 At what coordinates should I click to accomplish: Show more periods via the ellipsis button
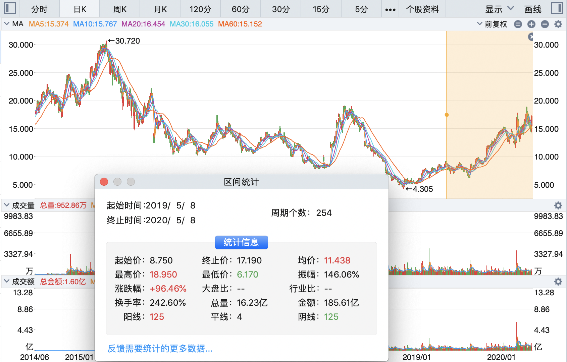[x=390, y=9]
